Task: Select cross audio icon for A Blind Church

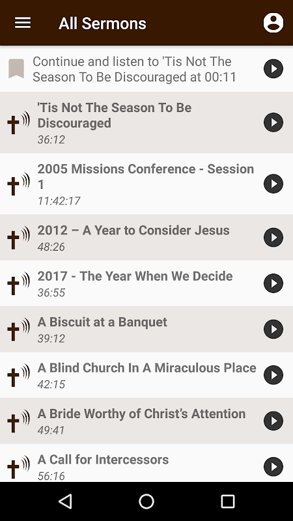Action: tap(18, 375)
